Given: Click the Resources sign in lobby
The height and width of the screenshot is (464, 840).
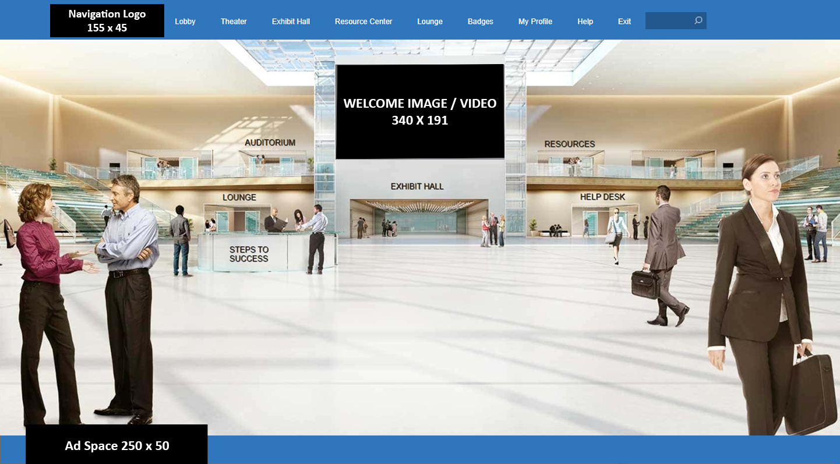Looking at the screenshot, I should pyautogui.click(x=570, y=144).
